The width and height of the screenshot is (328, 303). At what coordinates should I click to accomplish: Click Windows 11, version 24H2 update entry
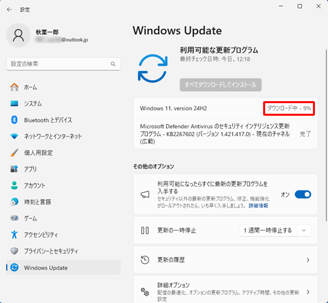click(226, 108)
